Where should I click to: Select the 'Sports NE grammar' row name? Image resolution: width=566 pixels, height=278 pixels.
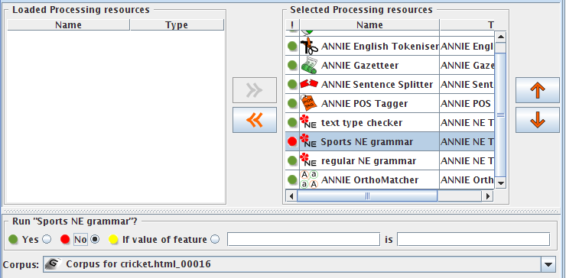367,142
